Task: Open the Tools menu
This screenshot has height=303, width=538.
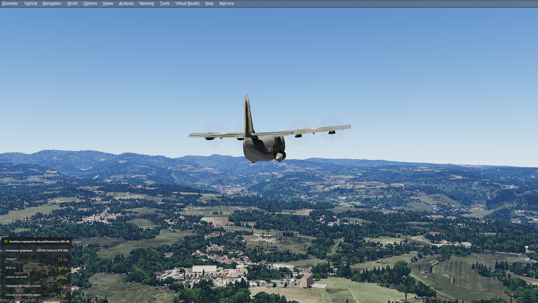Action: [164, 3]
